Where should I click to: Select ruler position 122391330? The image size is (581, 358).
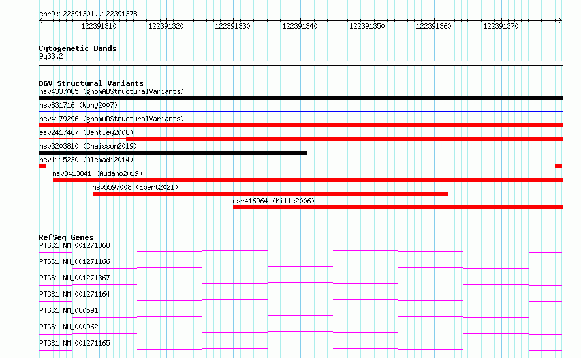pyautogui.click(x=232, y=26)
